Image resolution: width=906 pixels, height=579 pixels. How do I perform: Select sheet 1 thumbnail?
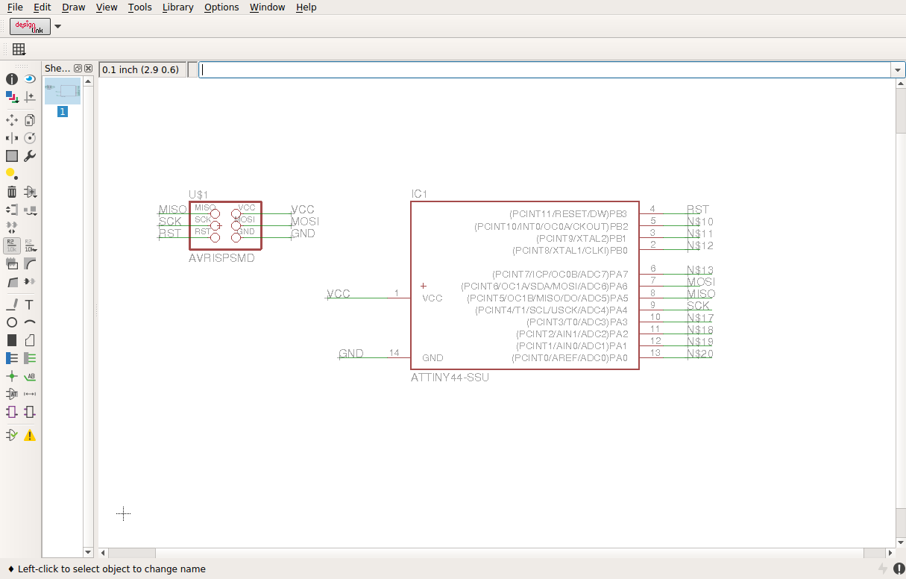pyautogui.click(x=63, y=91)
